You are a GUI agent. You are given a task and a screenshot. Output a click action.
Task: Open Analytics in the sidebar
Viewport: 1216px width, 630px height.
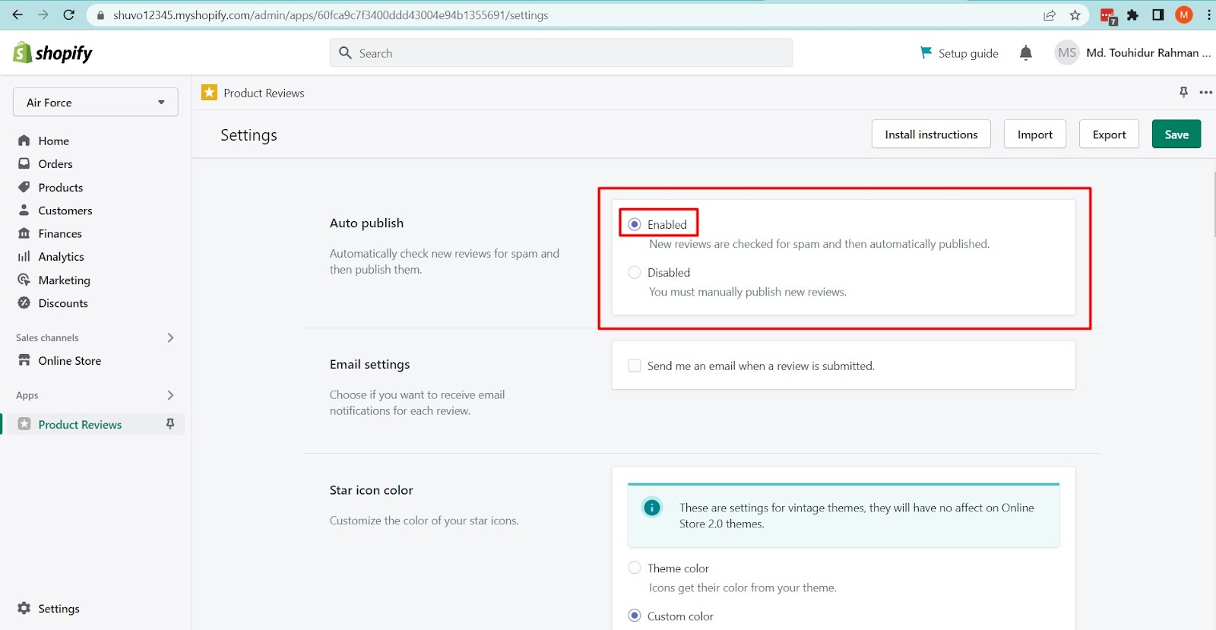click(x=61, y=257)
